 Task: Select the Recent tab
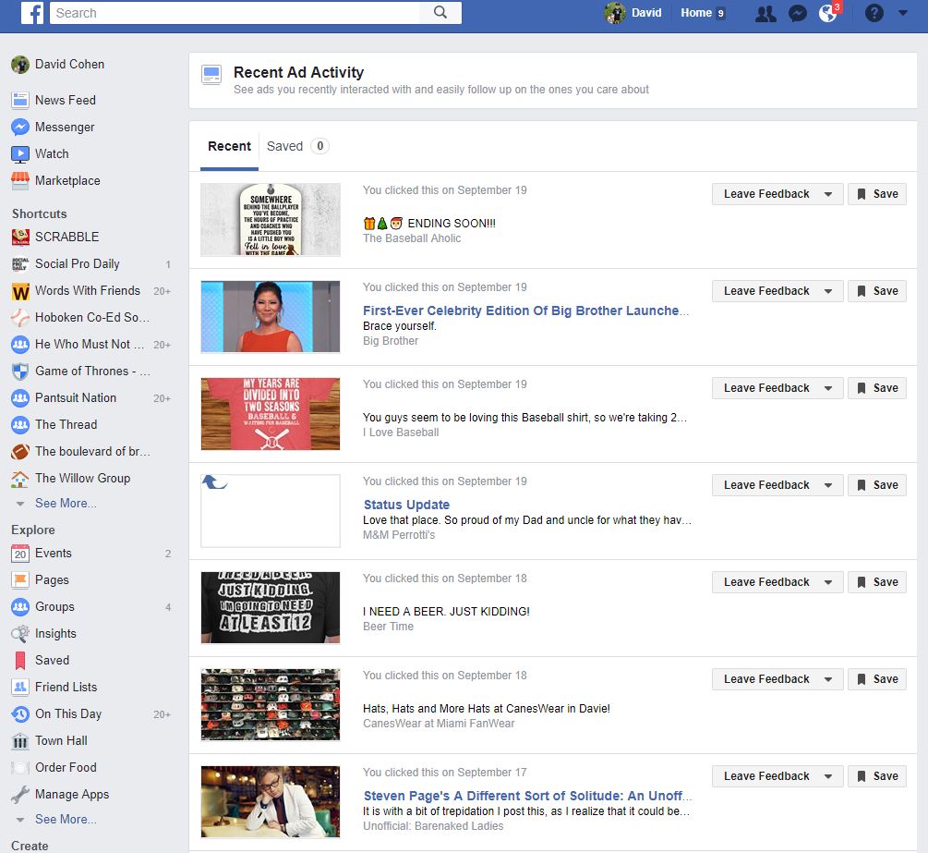click(x=229, y=146)
